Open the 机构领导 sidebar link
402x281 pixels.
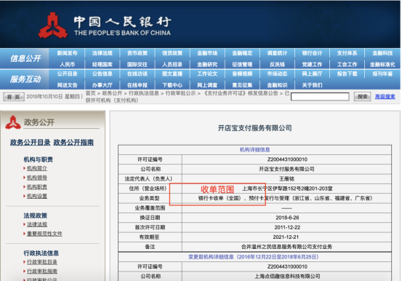point(37,178)
